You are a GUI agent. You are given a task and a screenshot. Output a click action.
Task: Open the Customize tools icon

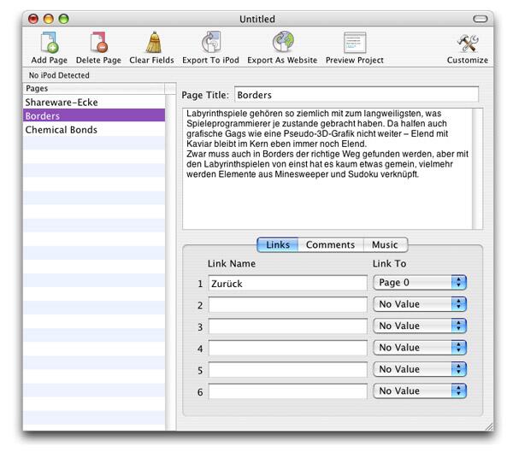click(468, 44)
